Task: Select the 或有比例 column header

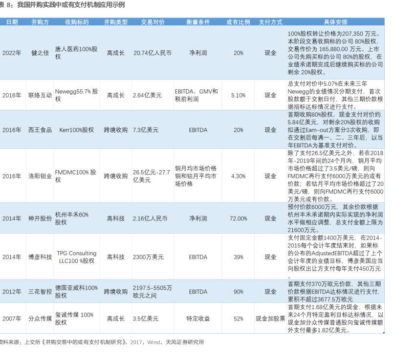Action: coord(238,22)
